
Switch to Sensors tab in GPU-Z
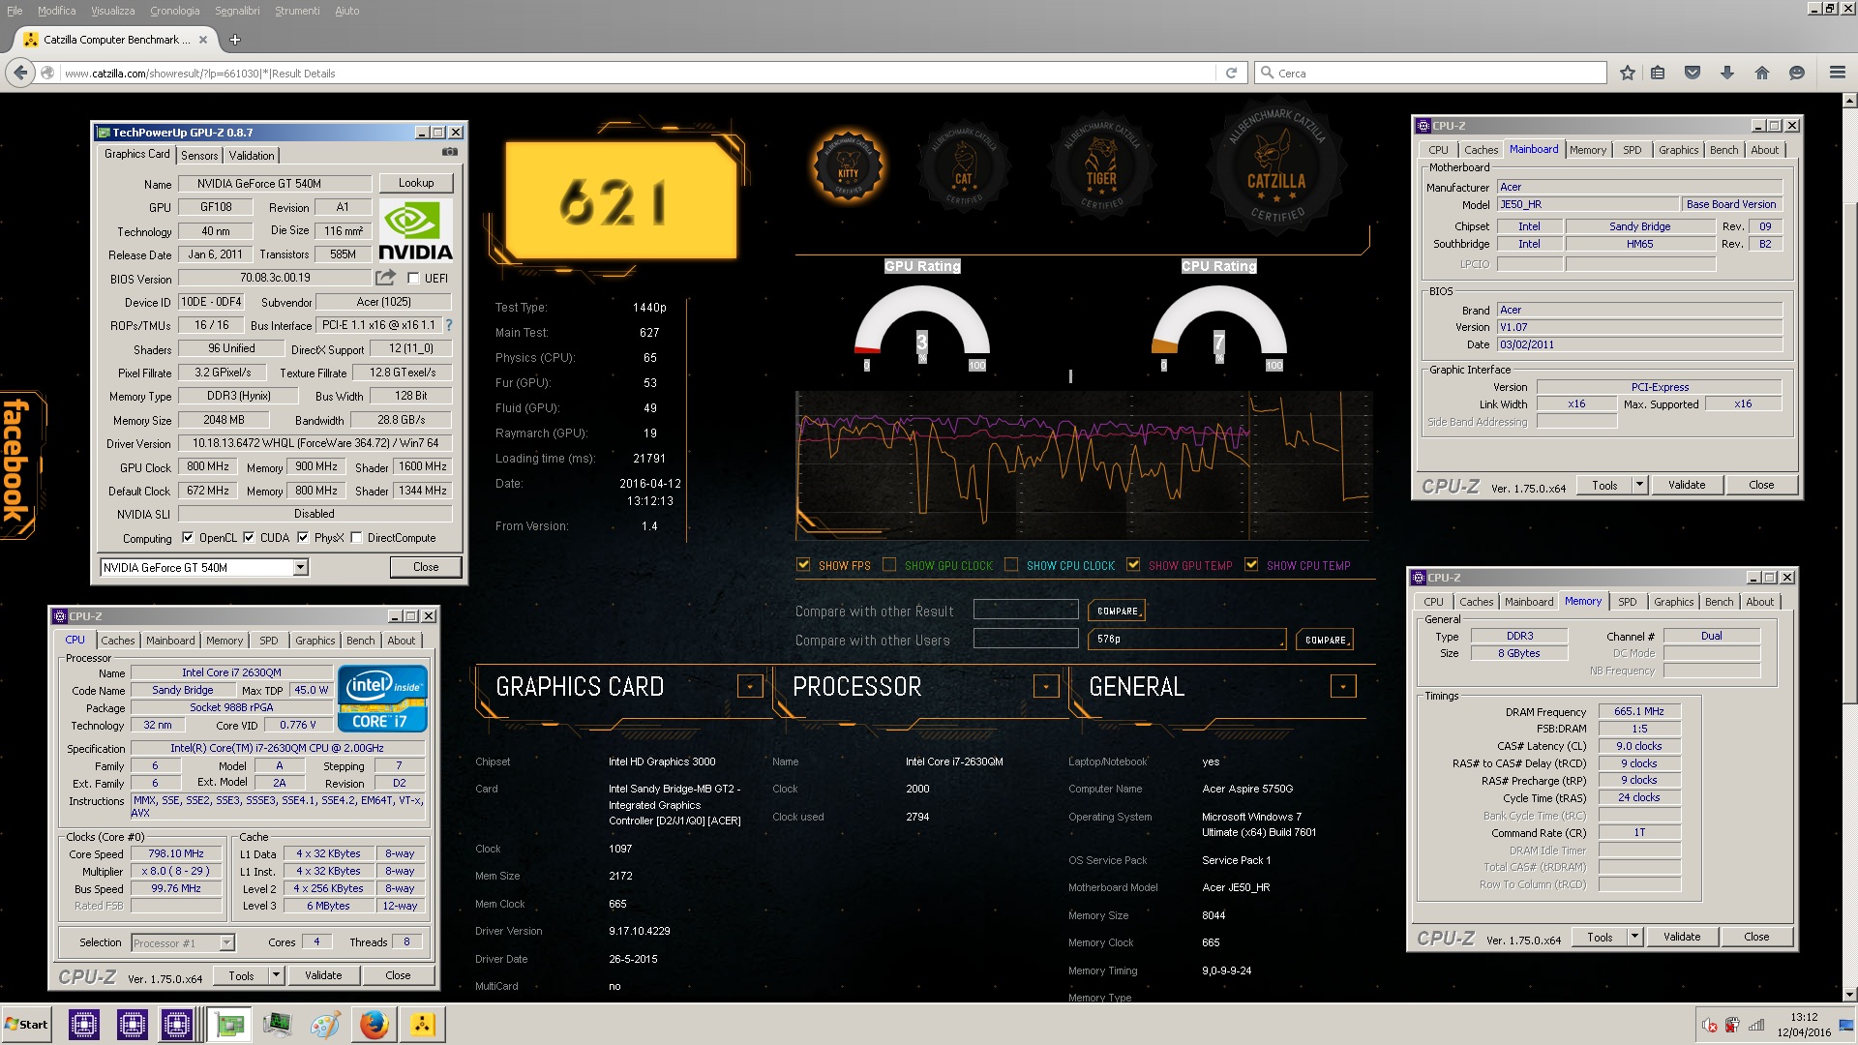[x=199, y=155]
